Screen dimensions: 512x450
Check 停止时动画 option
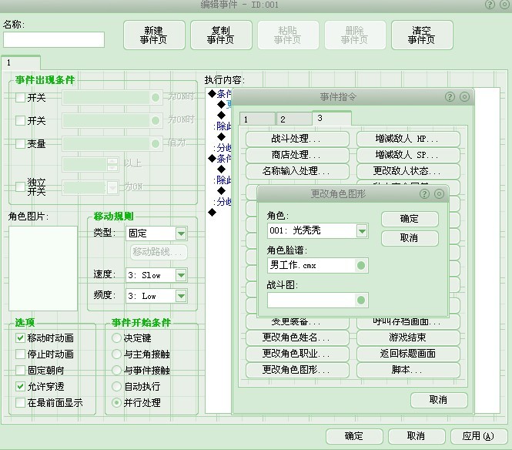pos(20,354)
